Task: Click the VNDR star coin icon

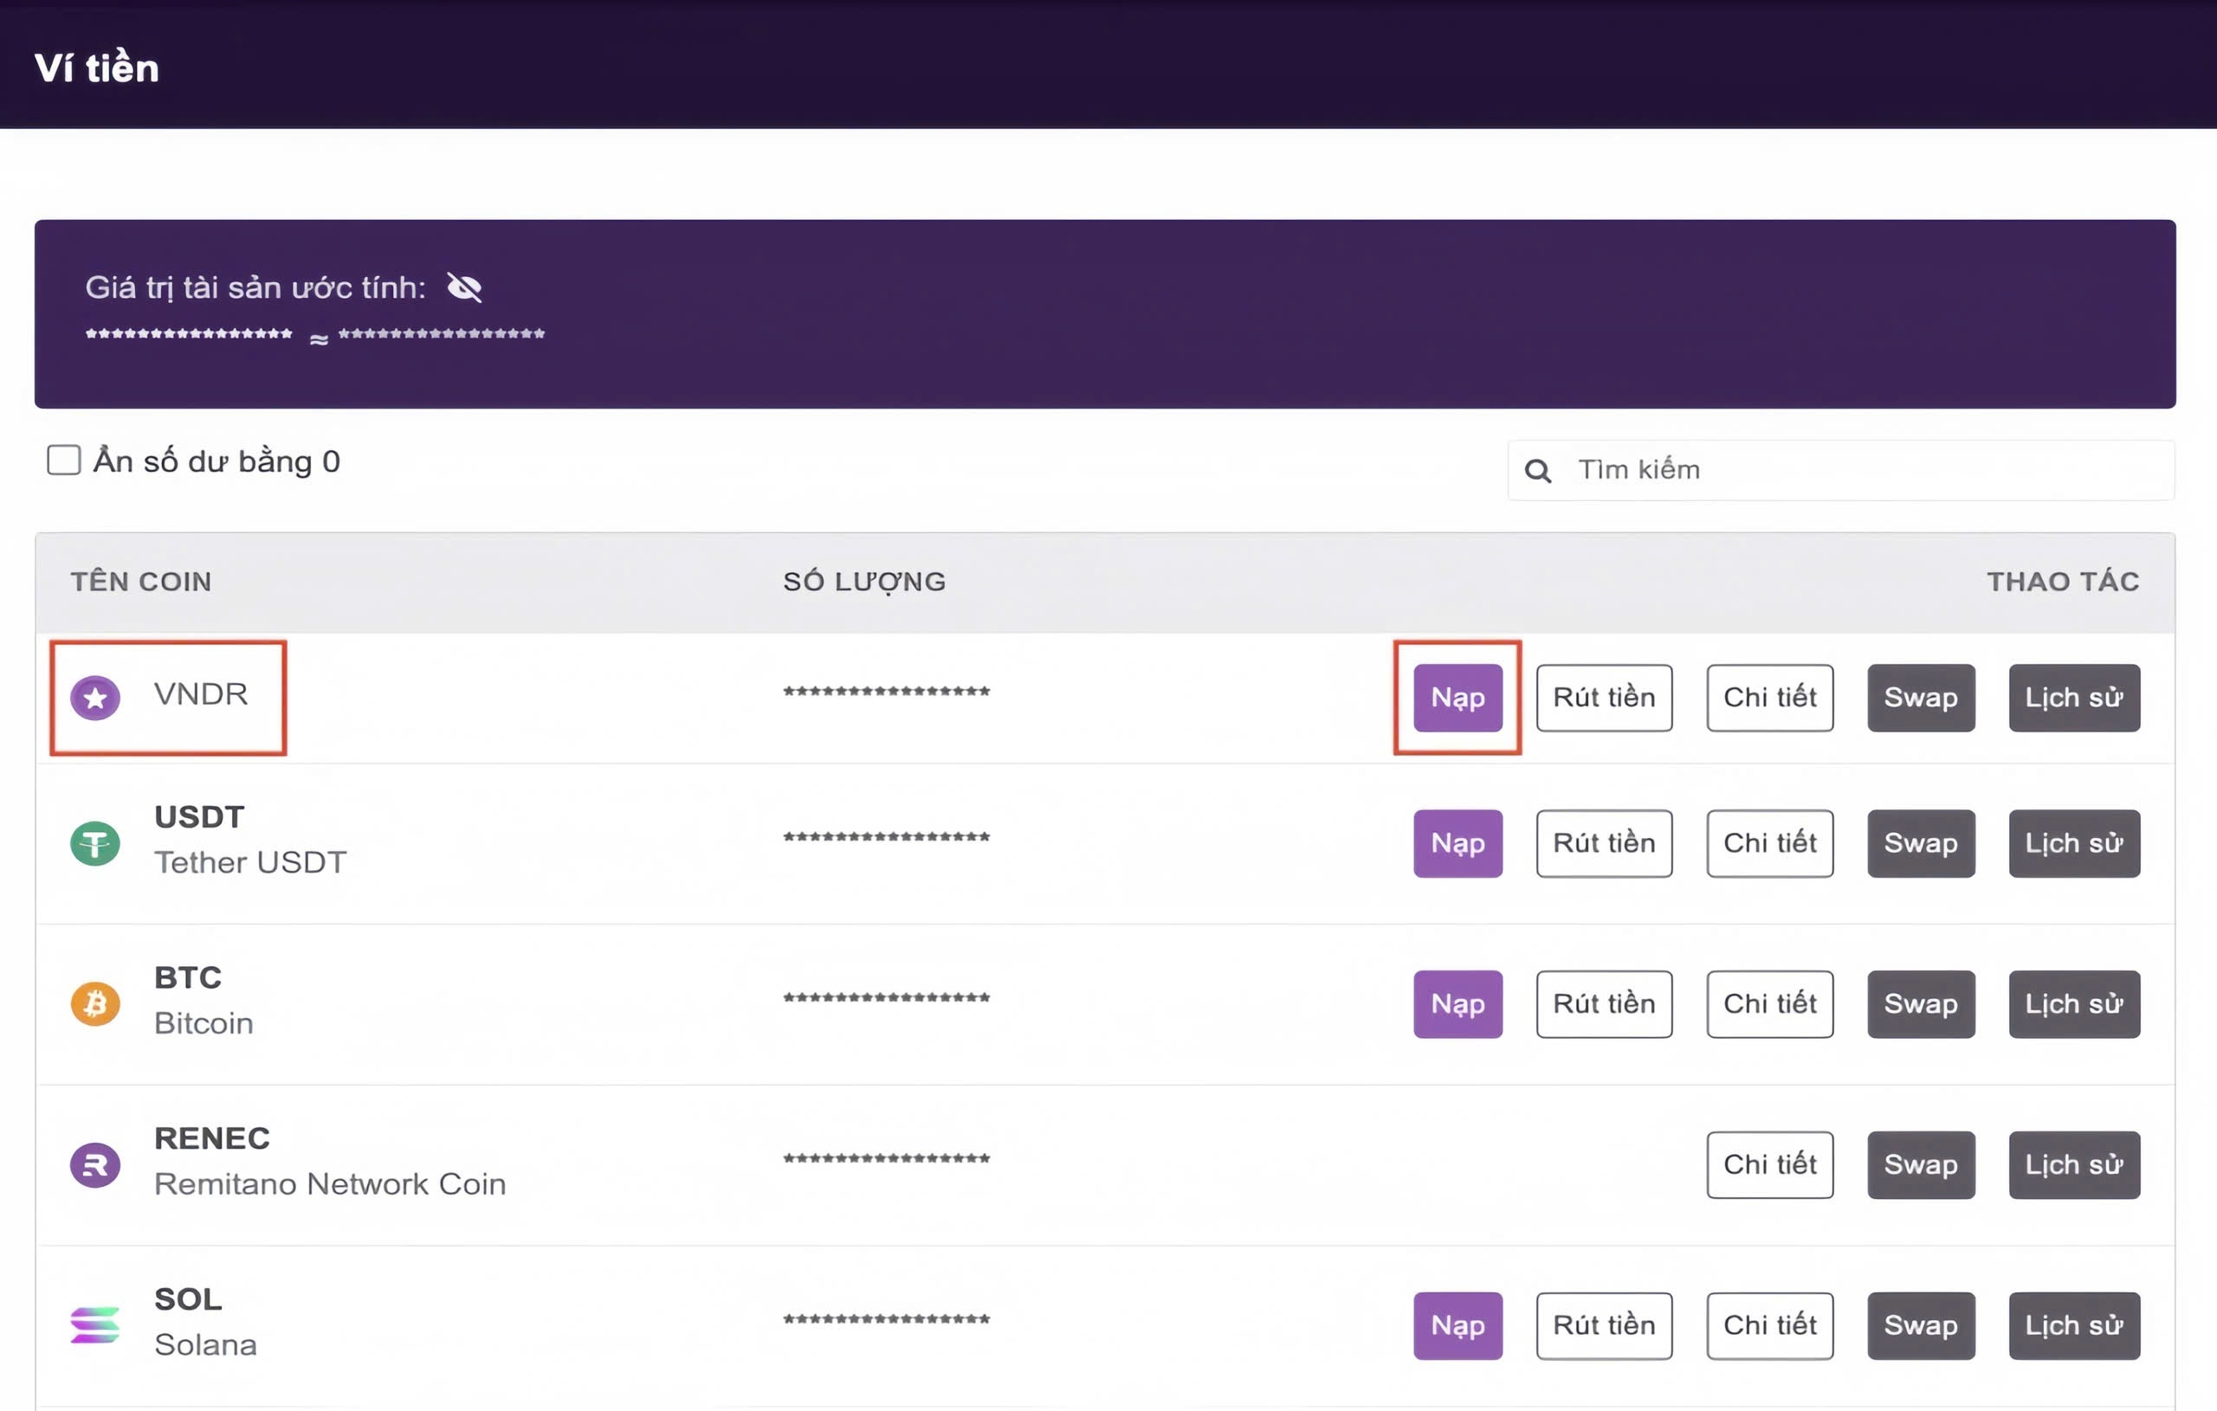Action: (x=96, y=698)
